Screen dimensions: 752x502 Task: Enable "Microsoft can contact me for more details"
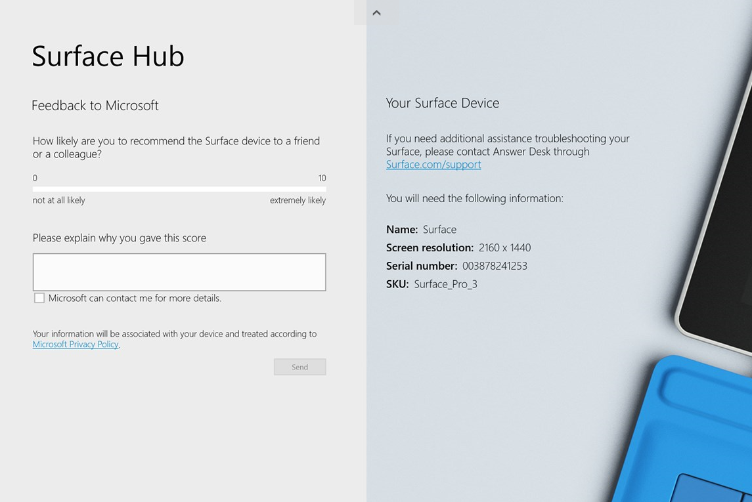[x=39, y=297]
